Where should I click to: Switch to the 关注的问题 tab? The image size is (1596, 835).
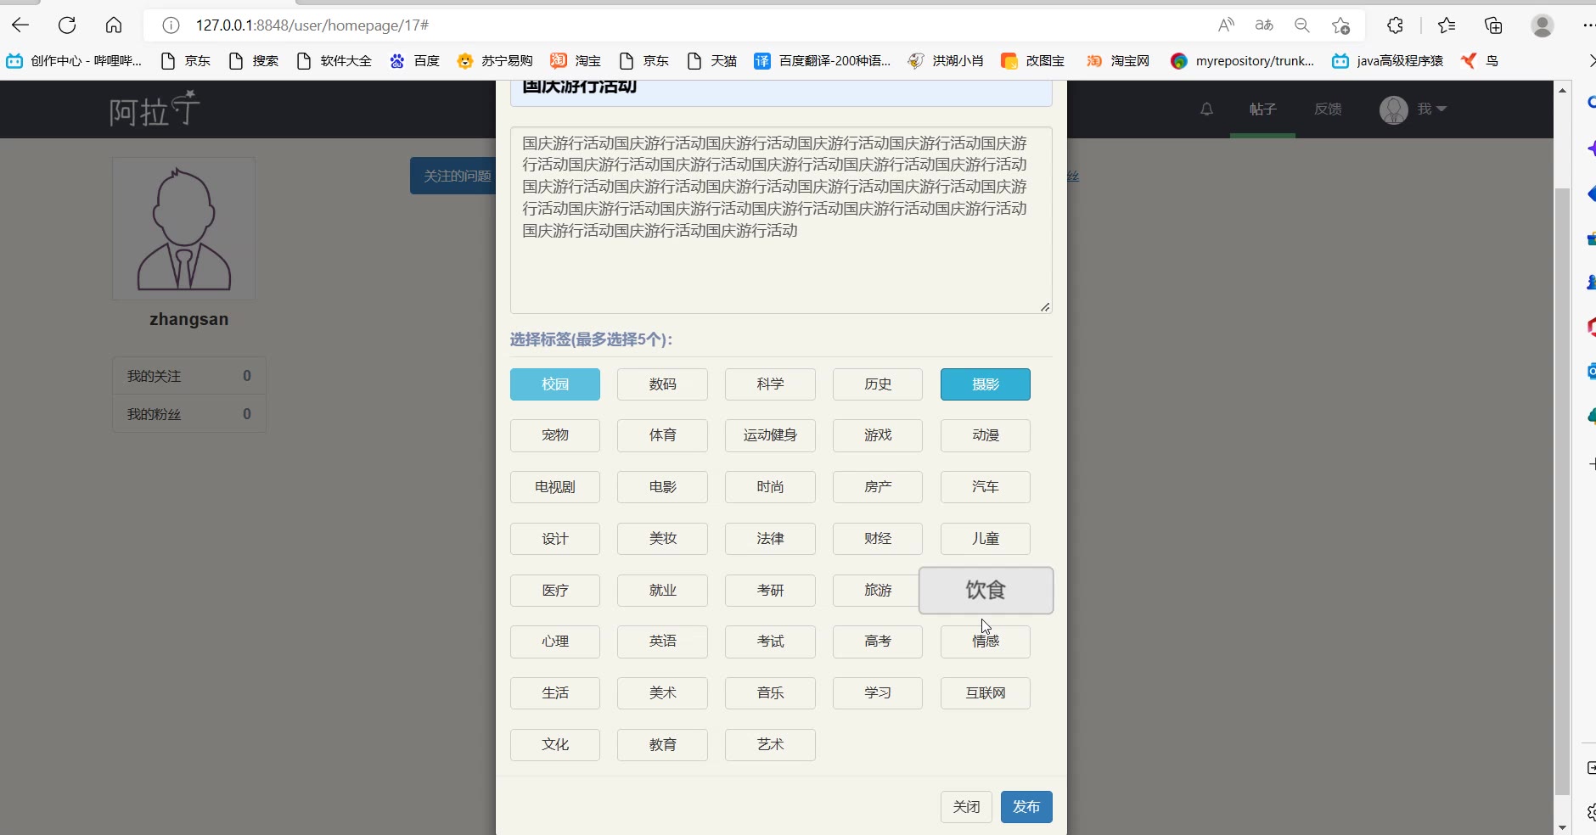click(x=454, y=176)
